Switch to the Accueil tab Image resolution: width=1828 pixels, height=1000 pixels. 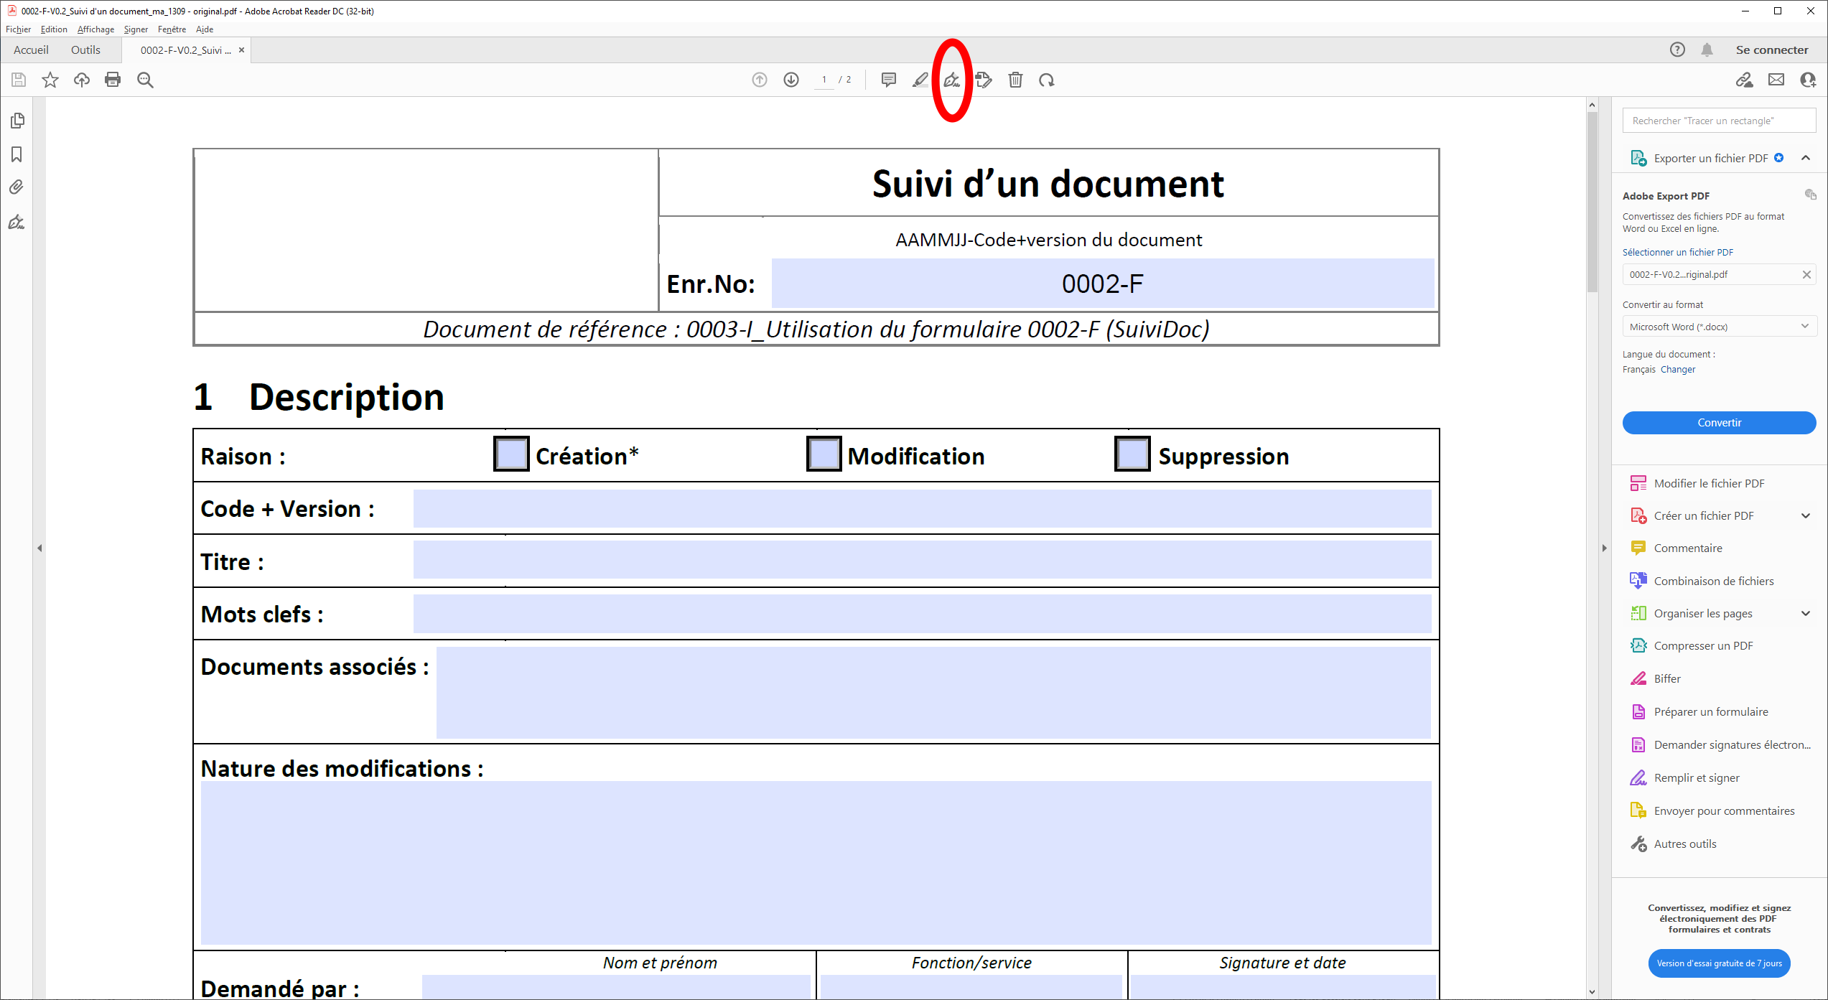[x=30, y=50]
